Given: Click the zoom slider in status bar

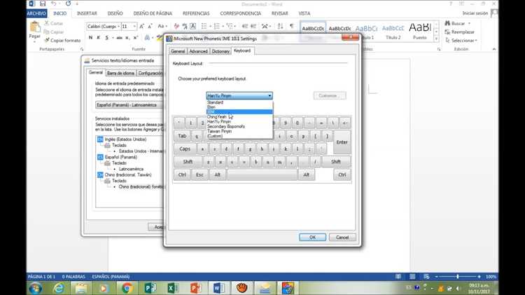Looking at the screenshot, I should point(457,277).
